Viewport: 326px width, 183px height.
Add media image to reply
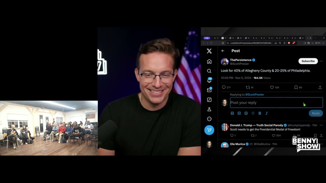coord(232,113)
